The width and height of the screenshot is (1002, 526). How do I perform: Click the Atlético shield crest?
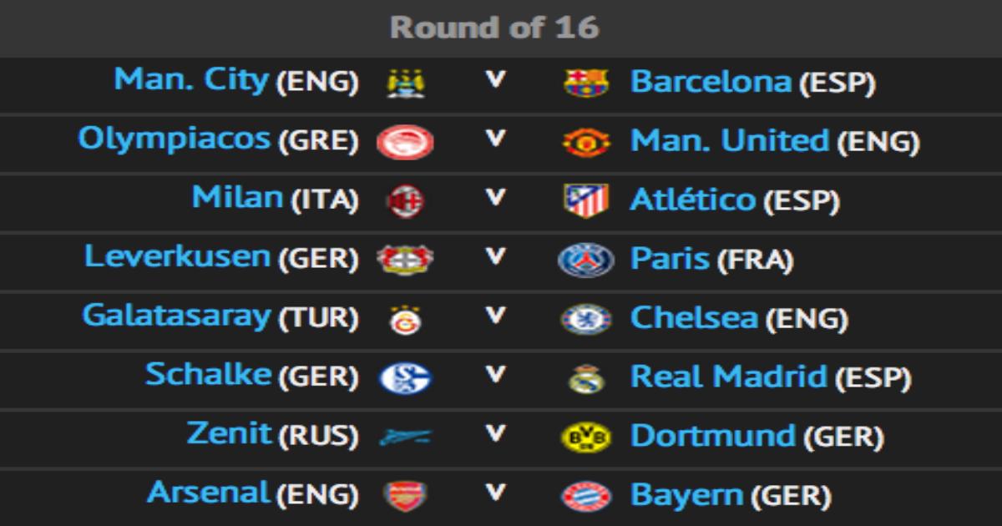pyautogui.click(x=586, y=201)
